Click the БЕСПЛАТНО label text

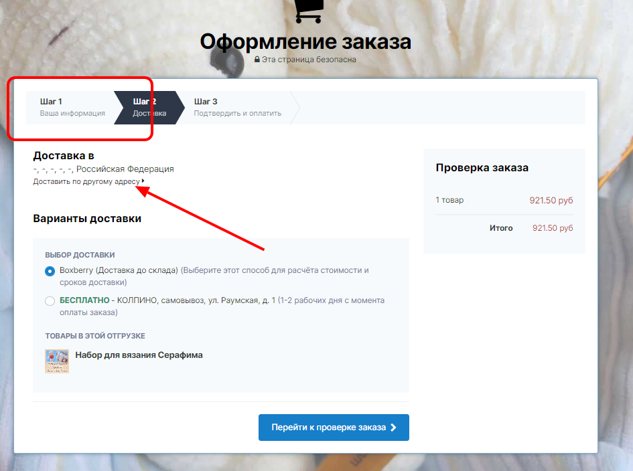[x=84, y=300]
